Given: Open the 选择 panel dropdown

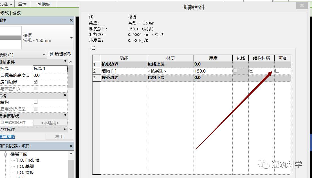Looking at the screenshot, I should pyautogui.click(x=11, y=4).
